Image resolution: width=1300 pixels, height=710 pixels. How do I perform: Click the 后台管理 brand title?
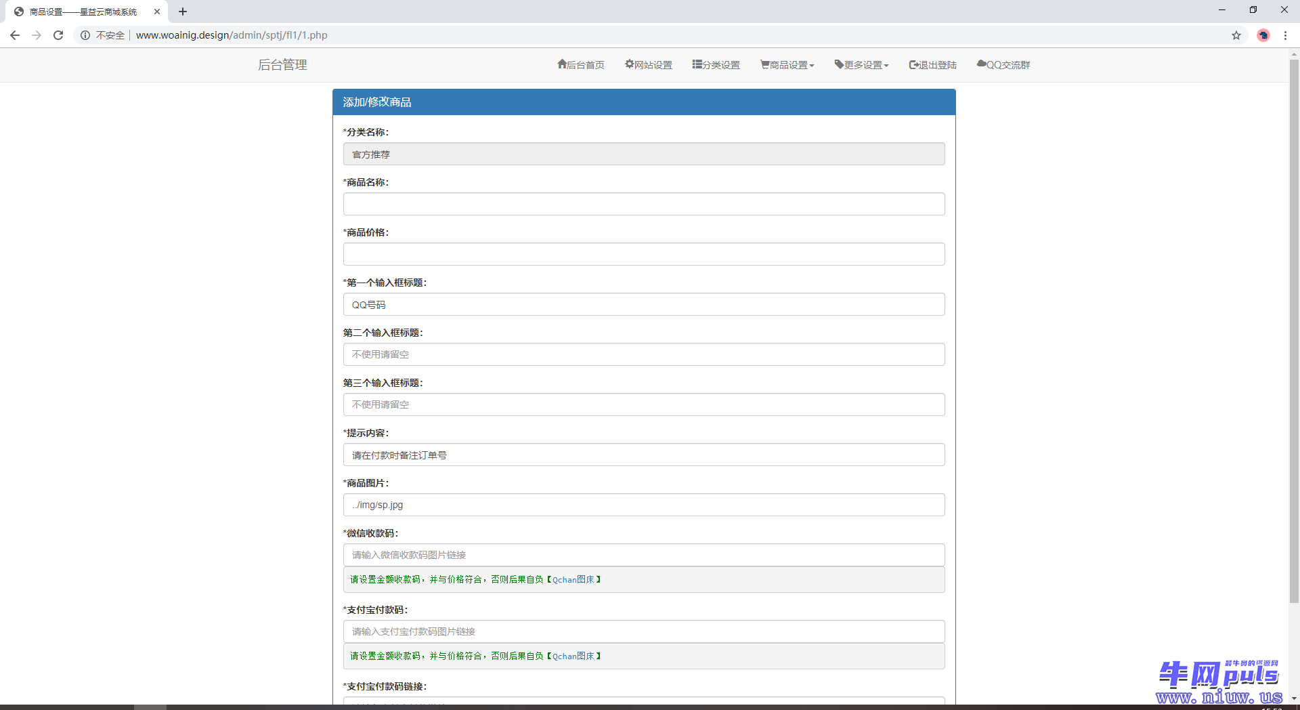(x=282, y=65)
